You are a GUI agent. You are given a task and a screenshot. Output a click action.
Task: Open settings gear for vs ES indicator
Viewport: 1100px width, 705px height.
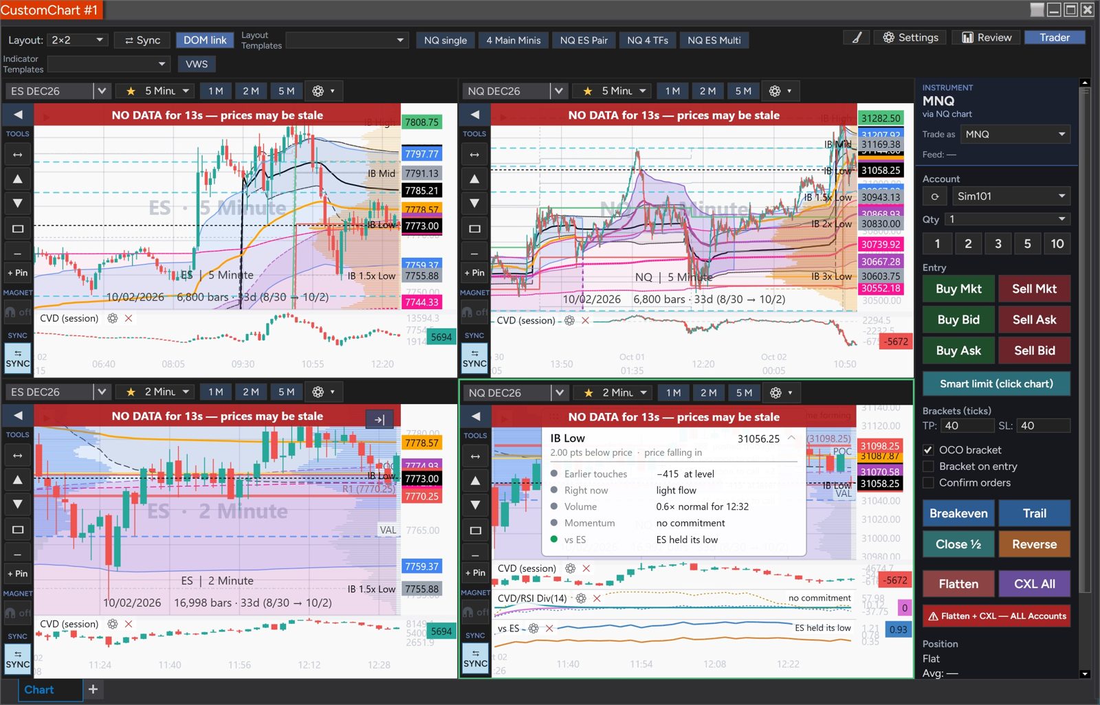(533, 628)
